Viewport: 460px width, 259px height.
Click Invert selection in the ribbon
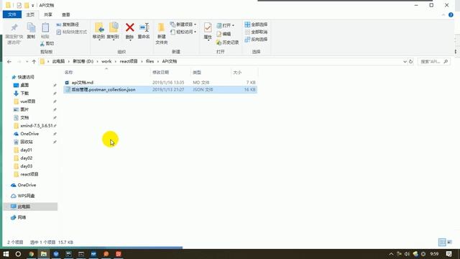(256, 40)
